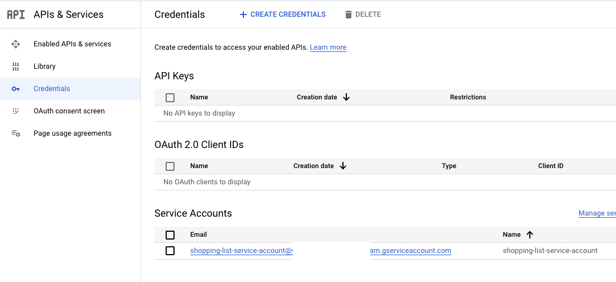
Task: Sort API Keys by Creation date arrow
Action: click(346, 97)
